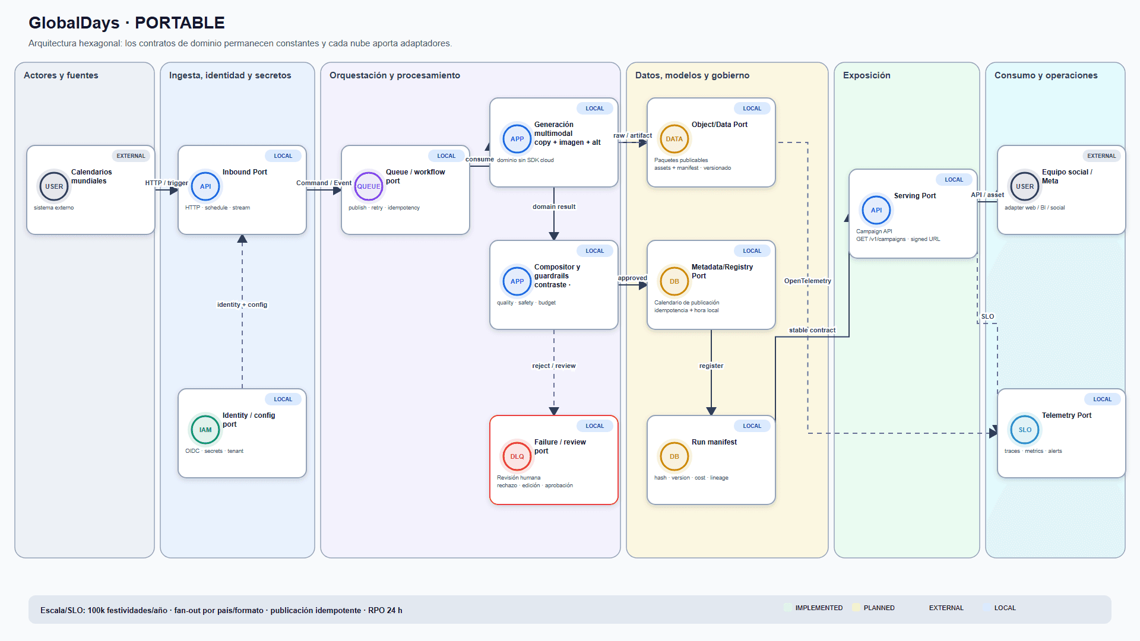
Task: Click the DATA icon in Object/Data Port
Action: pyautogui.click(x=674, y=139)
